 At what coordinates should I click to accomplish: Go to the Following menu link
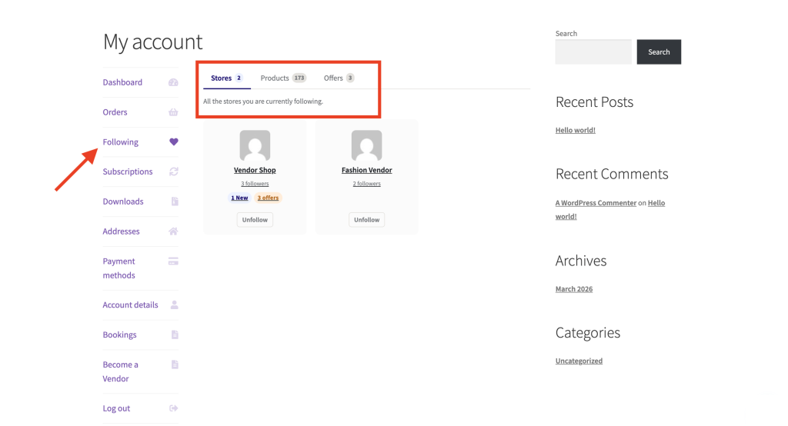point(121,142)
